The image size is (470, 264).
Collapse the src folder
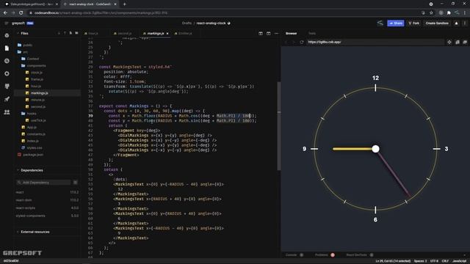tap(23, 52)
